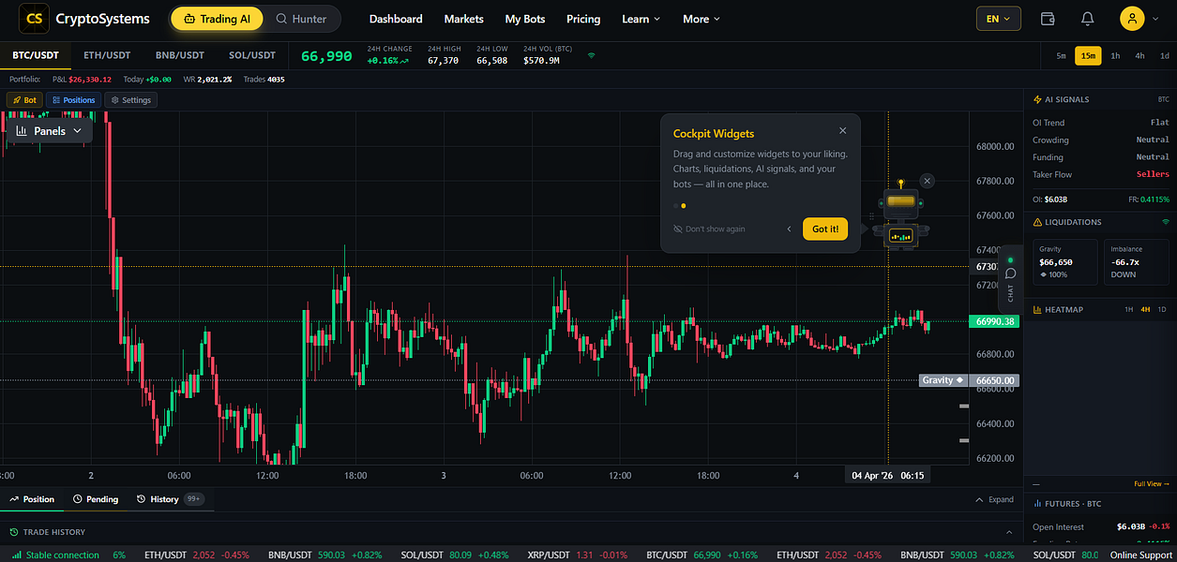Click the robot mascot widget
The width and height of the screenshot is (1177, 562).
[x=899, y=215]
